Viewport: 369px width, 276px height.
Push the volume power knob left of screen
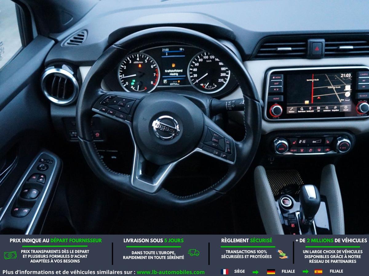(276, 110)
